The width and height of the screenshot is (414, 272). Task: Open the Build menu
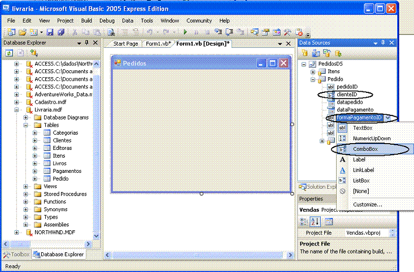click(86, 20)
